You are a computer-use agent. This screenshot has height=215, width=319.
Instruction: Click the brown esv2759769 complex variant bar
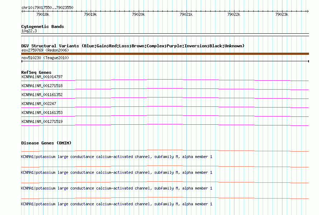(165, 54)
